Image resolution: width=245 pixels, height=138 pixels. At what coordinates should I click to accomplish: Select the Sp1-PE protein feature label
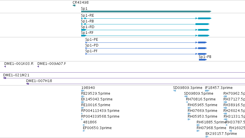click(x=92, y=40)
